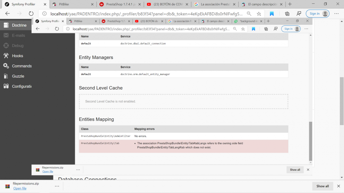Open file link for filepermissions.zip in inner download bar

pyautogui.click(x=47, y=172)
